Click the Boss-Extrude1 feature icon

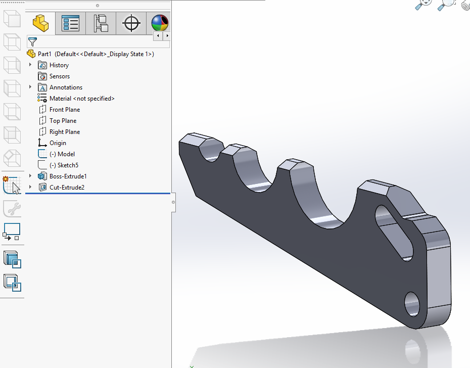click(x=42, y=176)
